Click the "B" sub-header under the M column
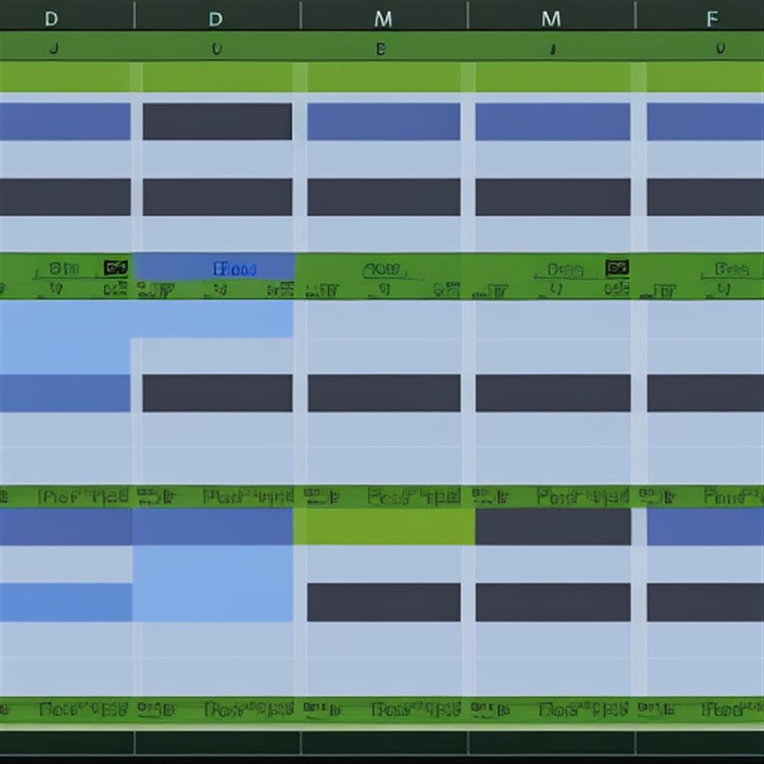The height and width of the screenshot is (764, 764). 381,49
